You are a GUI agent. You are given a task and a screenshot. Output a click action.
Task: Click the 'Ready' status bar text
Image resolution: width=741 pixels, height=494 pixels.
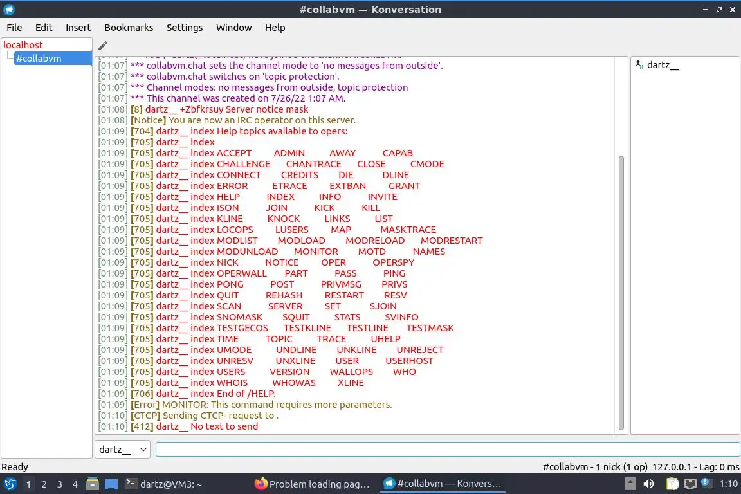(15, 467)
